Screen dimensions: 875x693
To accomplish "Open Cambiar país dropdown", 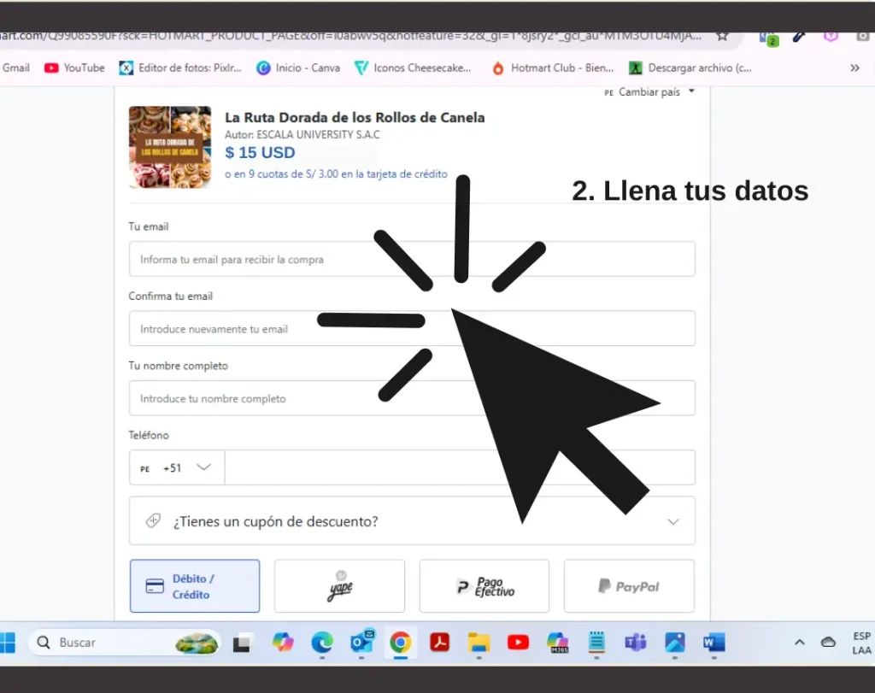I will click(650, 92).
